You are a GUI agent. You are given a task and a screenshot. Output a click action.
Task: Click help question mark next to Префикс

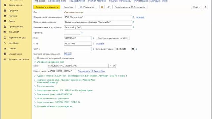coord(82,33)
